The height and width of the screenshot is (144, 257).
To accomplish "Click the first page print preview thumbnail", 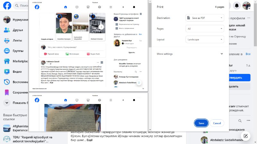I will click(x=88, y=45).
